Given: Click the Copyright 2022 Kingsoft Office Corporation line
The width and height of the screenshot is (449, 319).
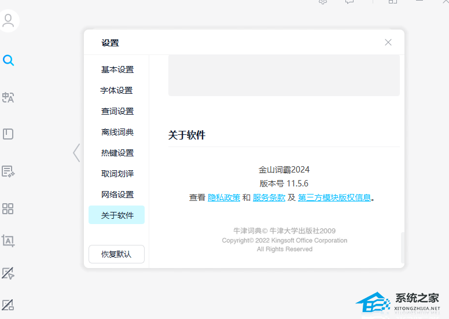Looking at the screenshot, I should point(284,240).
